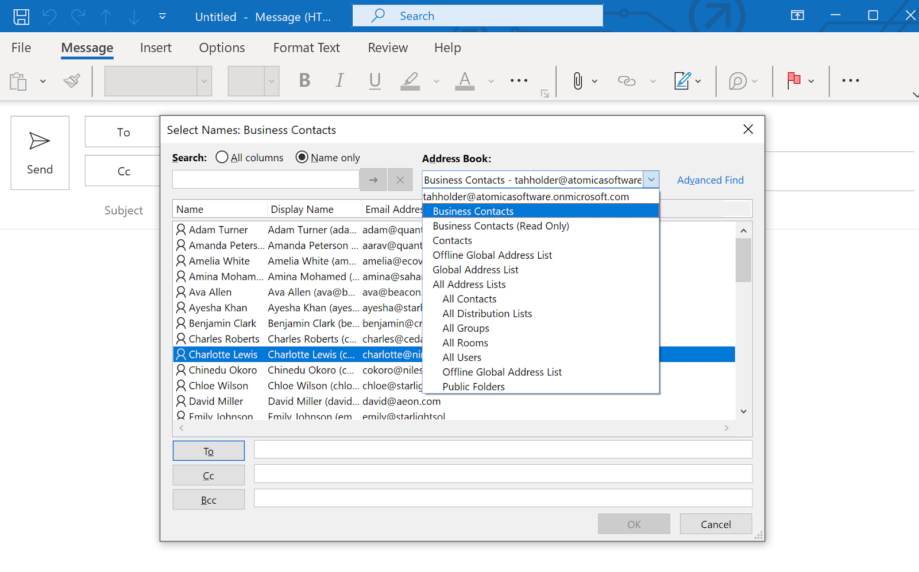Screen dimensions: 919x572
Task: Open more formatting options ellipsis
Action: pos(519,81)
